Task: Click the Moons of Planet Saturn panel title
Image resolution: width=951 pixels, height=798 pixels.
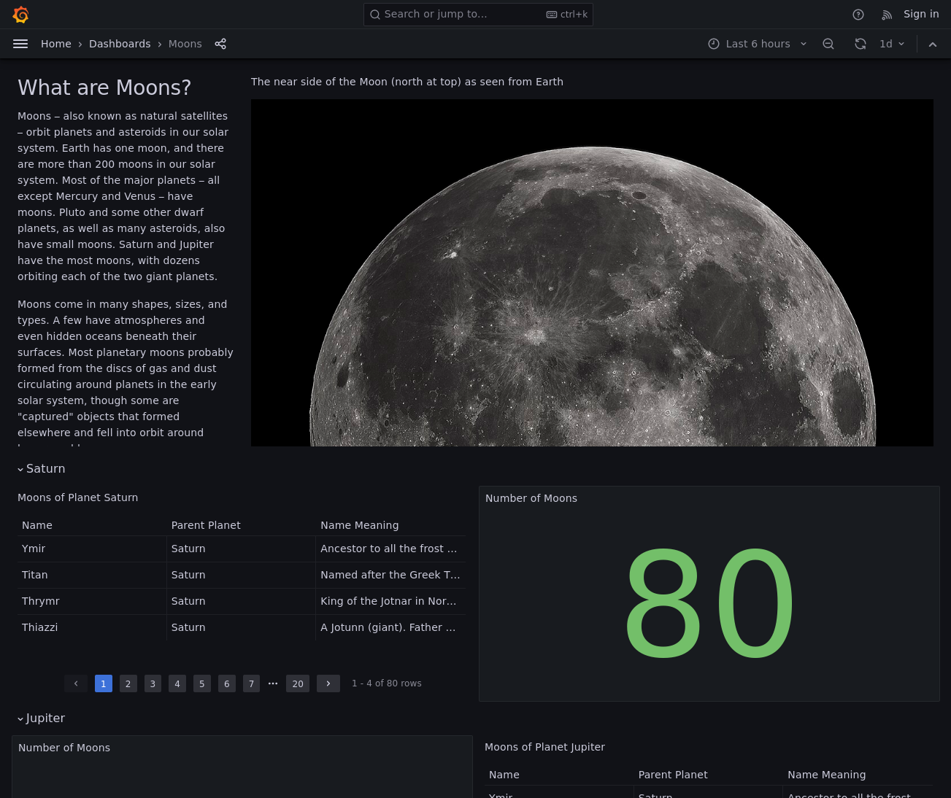Action: pos(77,497)
